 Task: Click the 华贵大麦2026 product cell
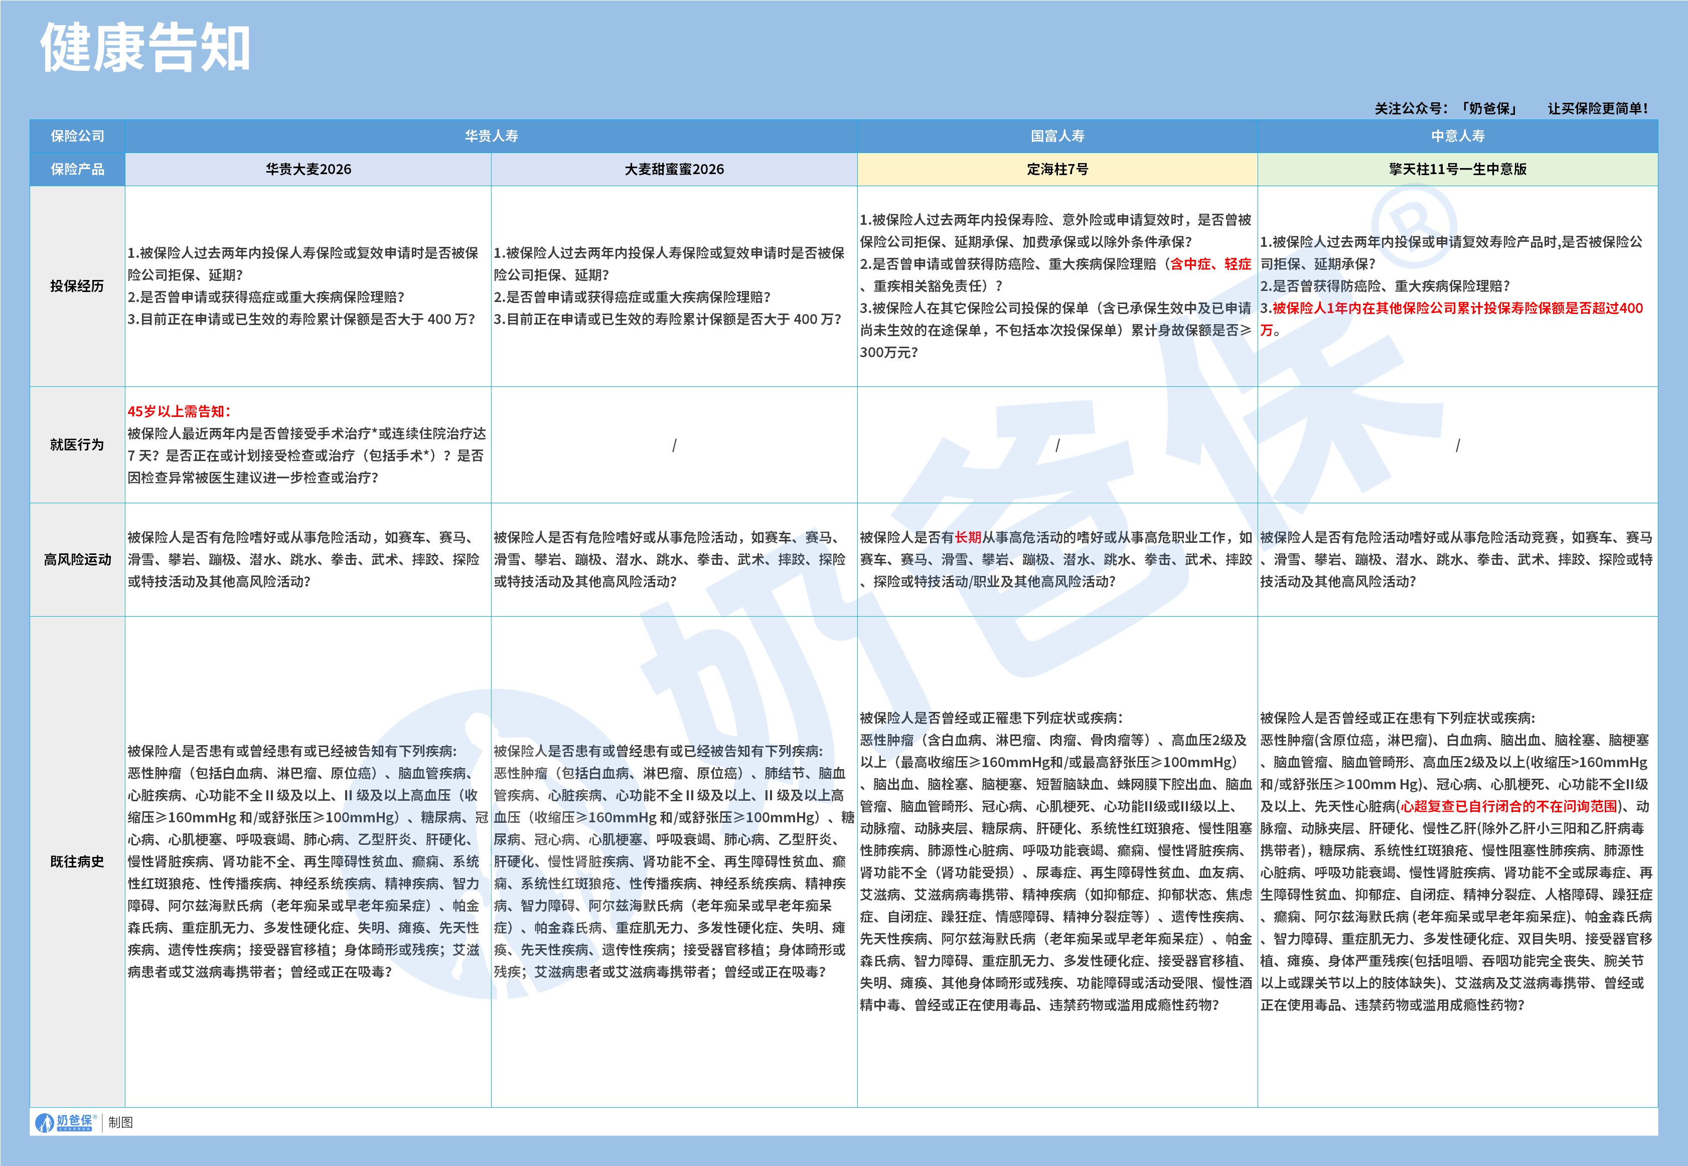coord(308,170)
